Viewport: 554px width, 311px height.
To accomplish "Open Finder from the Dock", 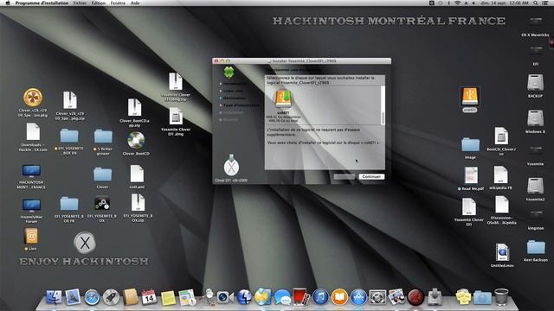I will [x=54, y=297].
